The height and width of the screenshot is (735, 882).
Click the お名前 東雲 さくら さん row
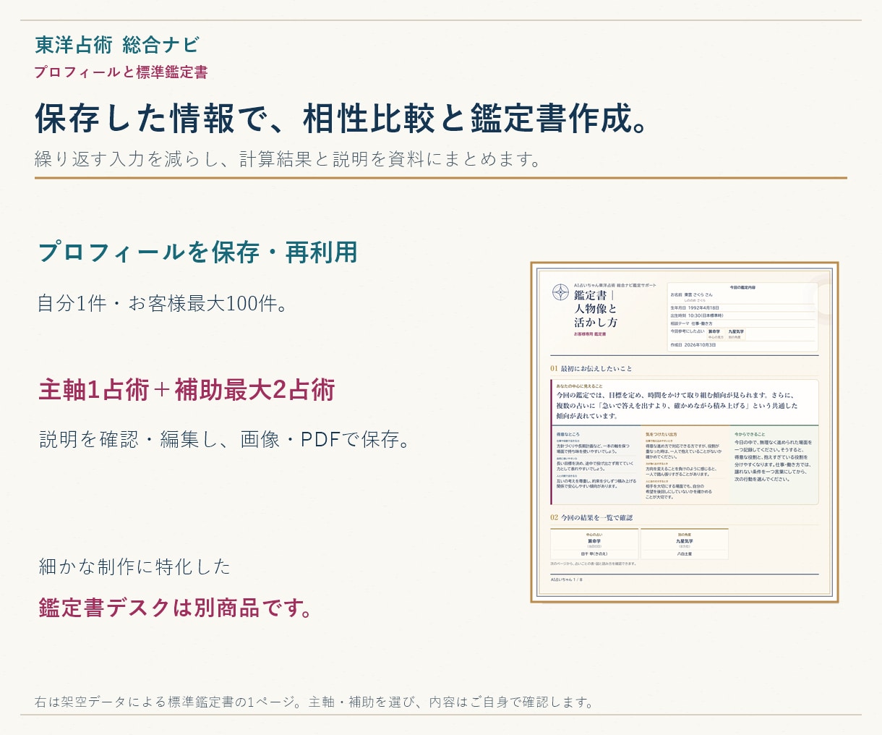[742, 296]
